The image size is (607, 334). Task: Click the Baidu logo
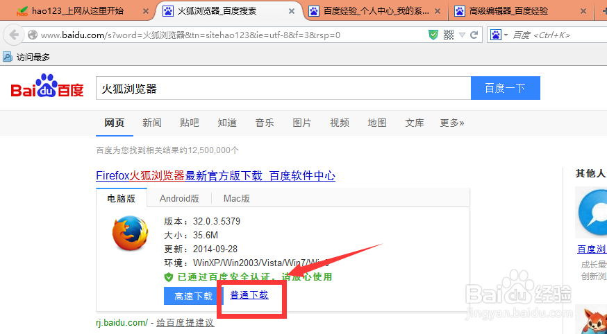click(47, 86)
